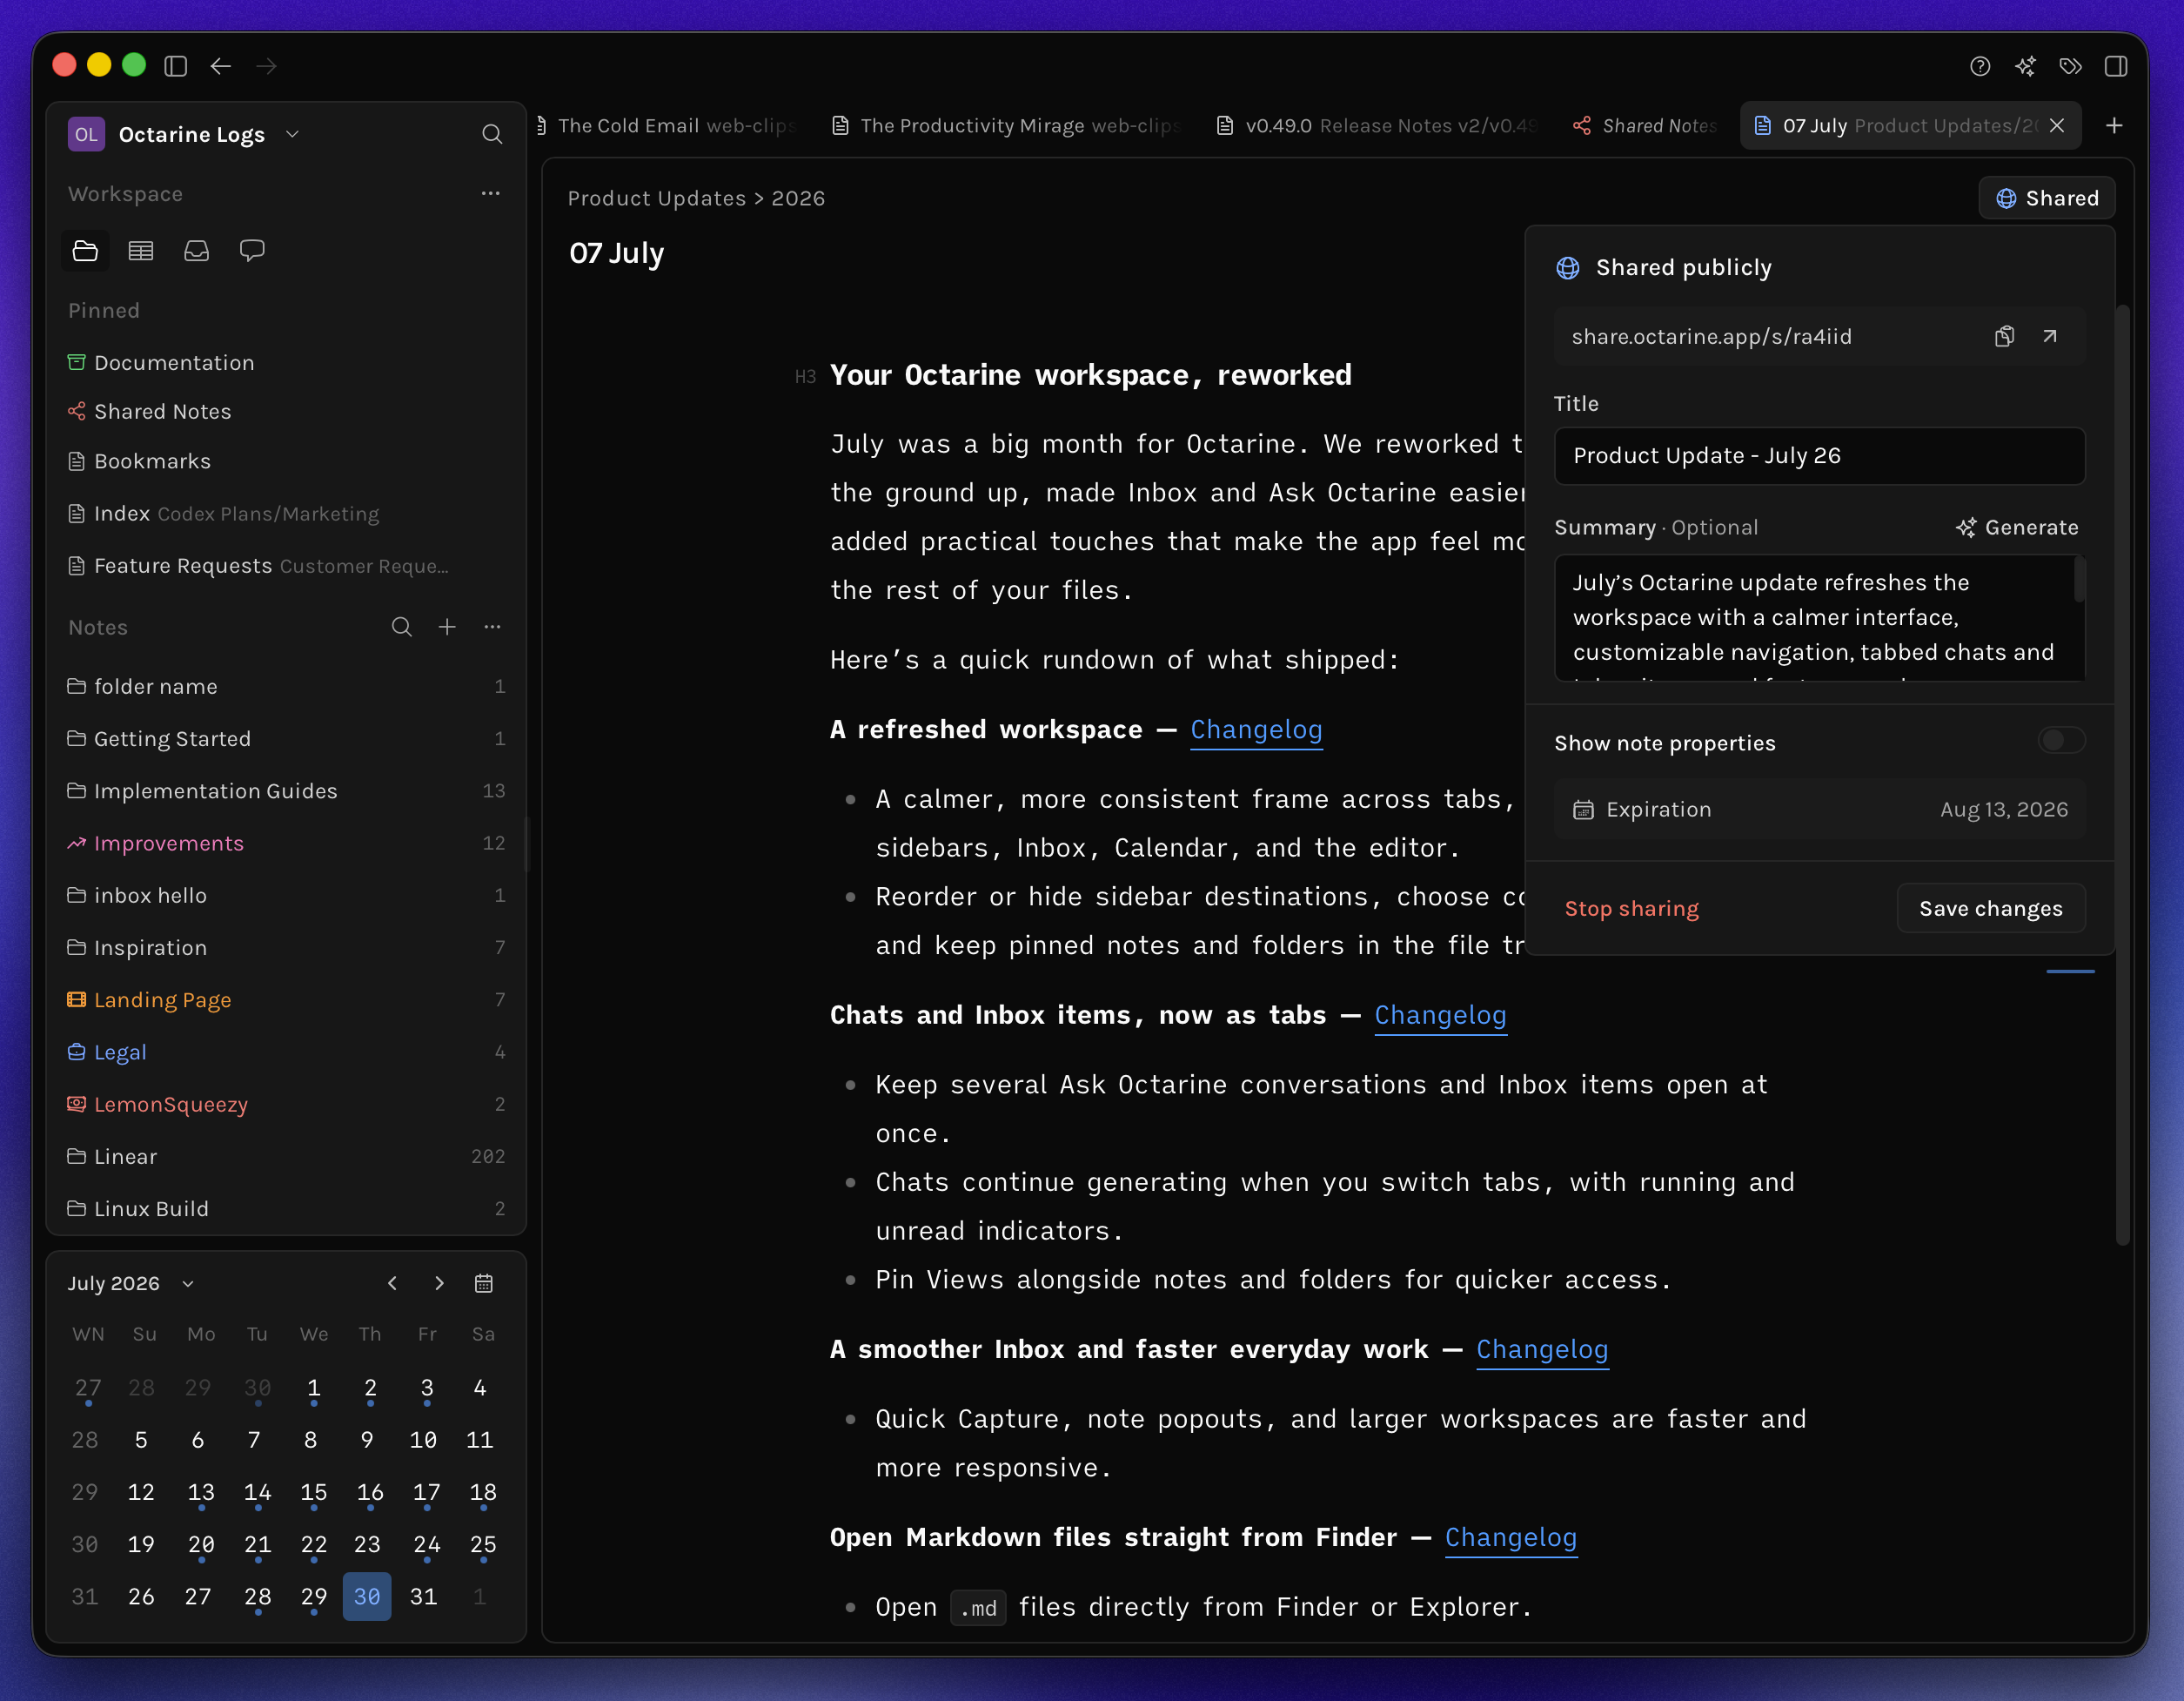Select July 30 in the calendar
Screen dimensions: 2184x1701
coord(367,1596)
